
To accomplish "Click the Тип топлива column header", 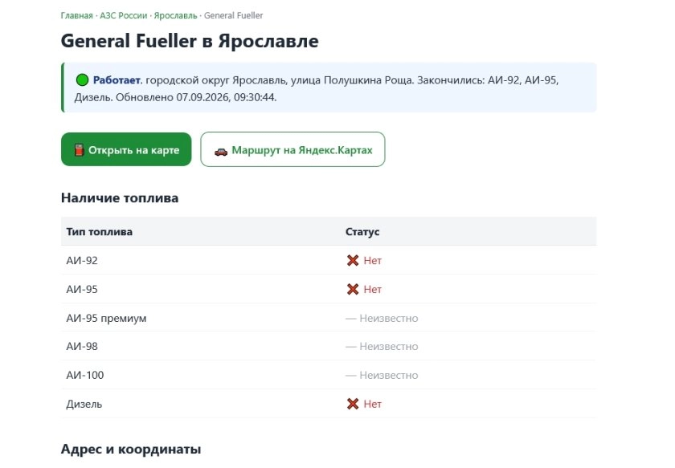I will click(100, 231).
